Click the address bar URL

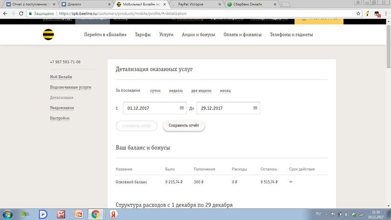click(x=123, y=13)
